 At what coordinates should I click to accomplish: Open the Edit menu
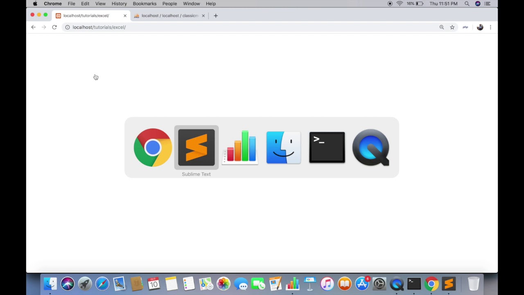pyautogui.click(x=85, y=4)
